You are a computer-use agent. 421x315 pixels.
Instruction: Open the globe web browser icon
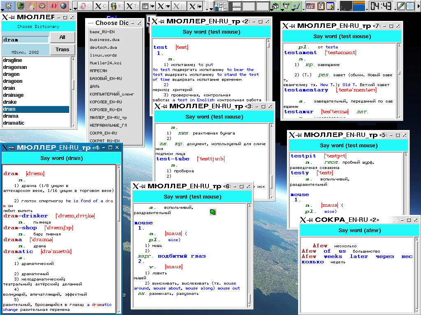coord(63,6)
